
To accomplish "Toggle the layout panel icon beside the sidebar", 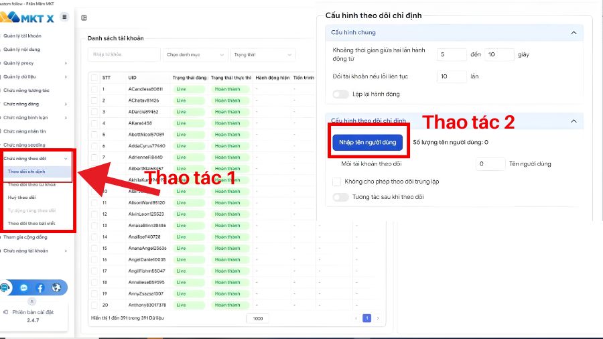I will coord(84,17).
